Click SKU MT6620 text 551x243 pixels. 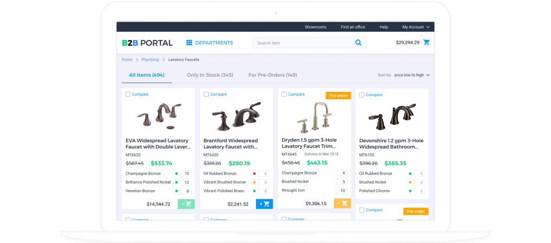tap(133, 154)
